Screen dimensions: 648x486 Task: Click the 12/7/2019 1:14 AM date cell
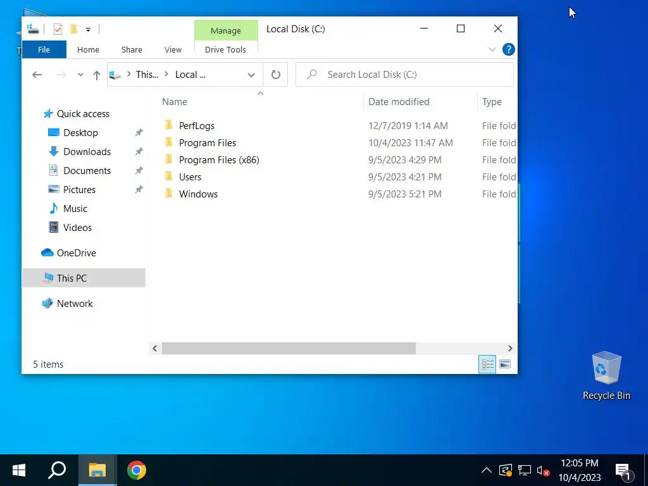[408, 126]
